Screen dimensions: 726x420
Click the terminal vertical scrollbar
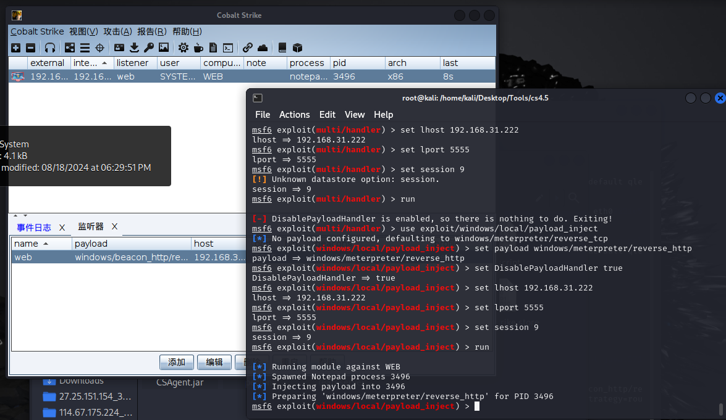(720, 409)
